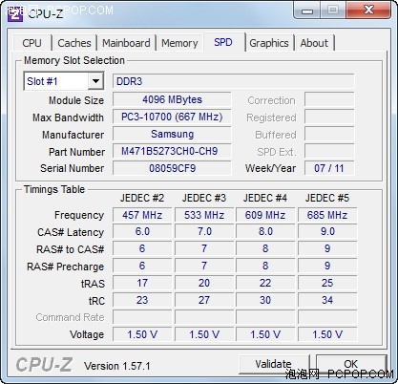Select part number M471B5273CH0-CH9
Image resolution: width=398 pixels, height=384 pixels.
tap(172, 151)
